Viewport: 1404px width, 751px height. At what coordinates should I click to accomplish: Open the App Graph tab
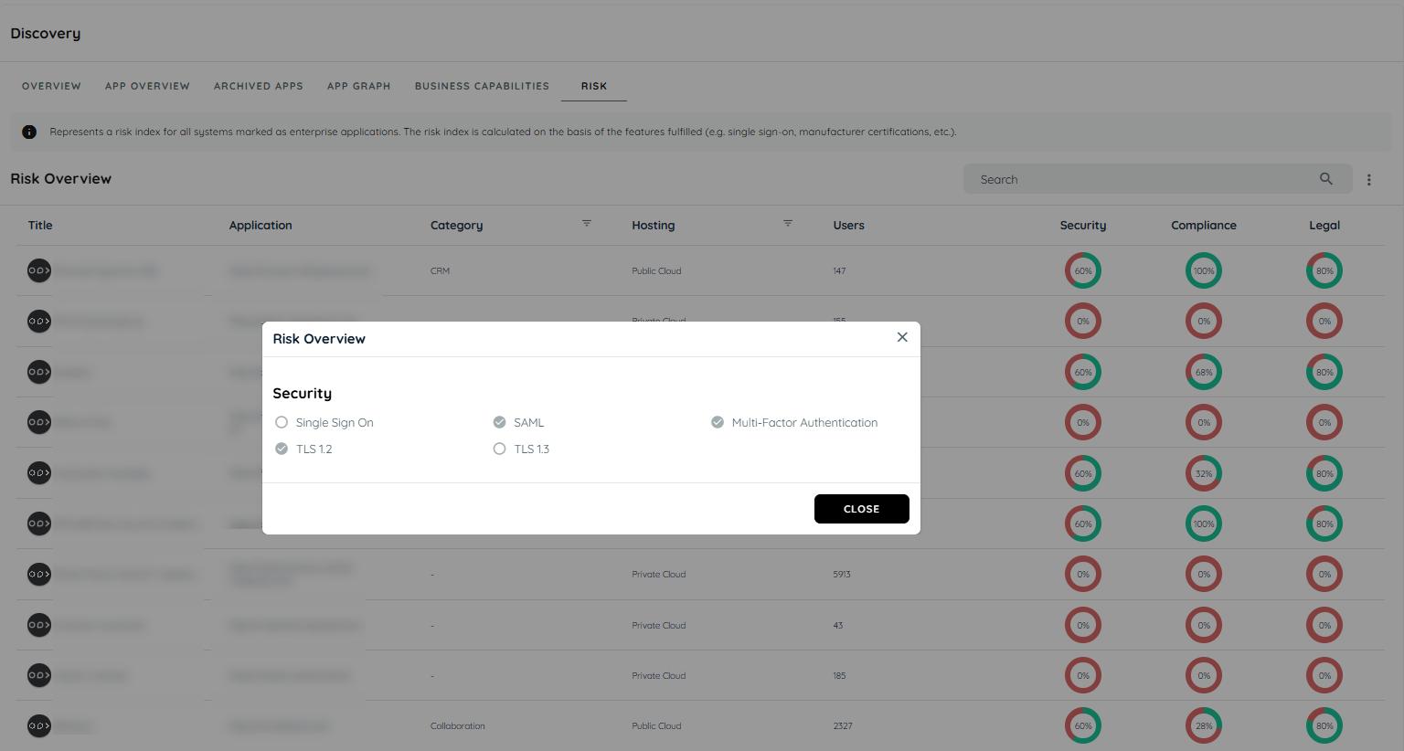click(359, 86)
